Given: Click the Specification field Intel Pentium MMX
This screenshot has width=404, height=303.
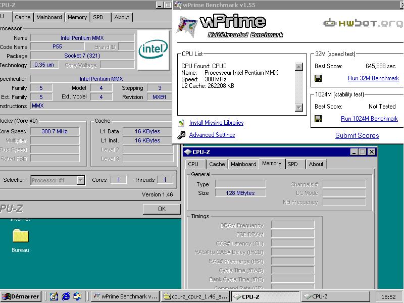Looking at the screenshot, I should (x=101, y=79).
